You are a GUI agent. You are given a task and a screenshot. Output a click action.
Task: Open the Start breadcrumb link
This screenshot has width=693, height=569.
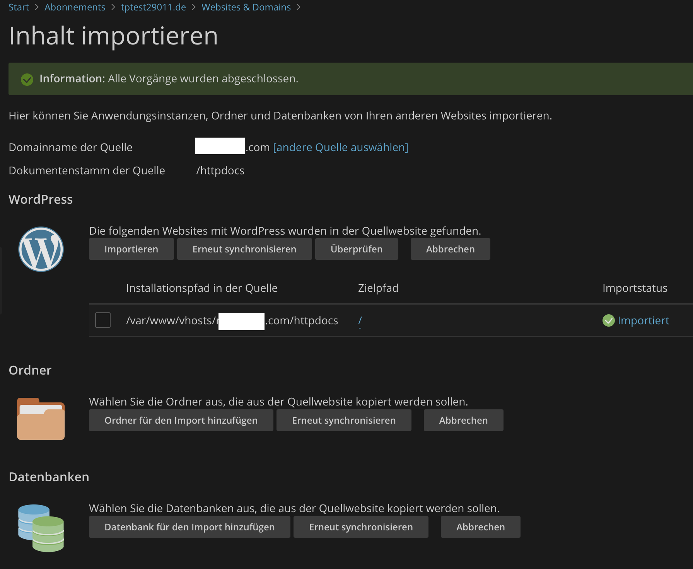pos(19,7)
